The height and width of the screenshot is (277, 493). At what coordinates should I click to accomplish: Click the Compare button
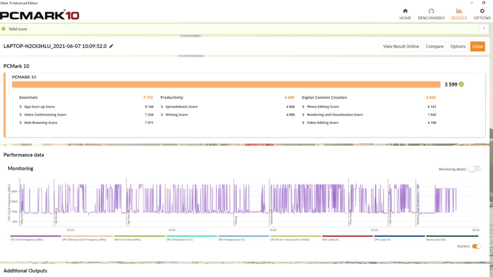click(434, 46)
